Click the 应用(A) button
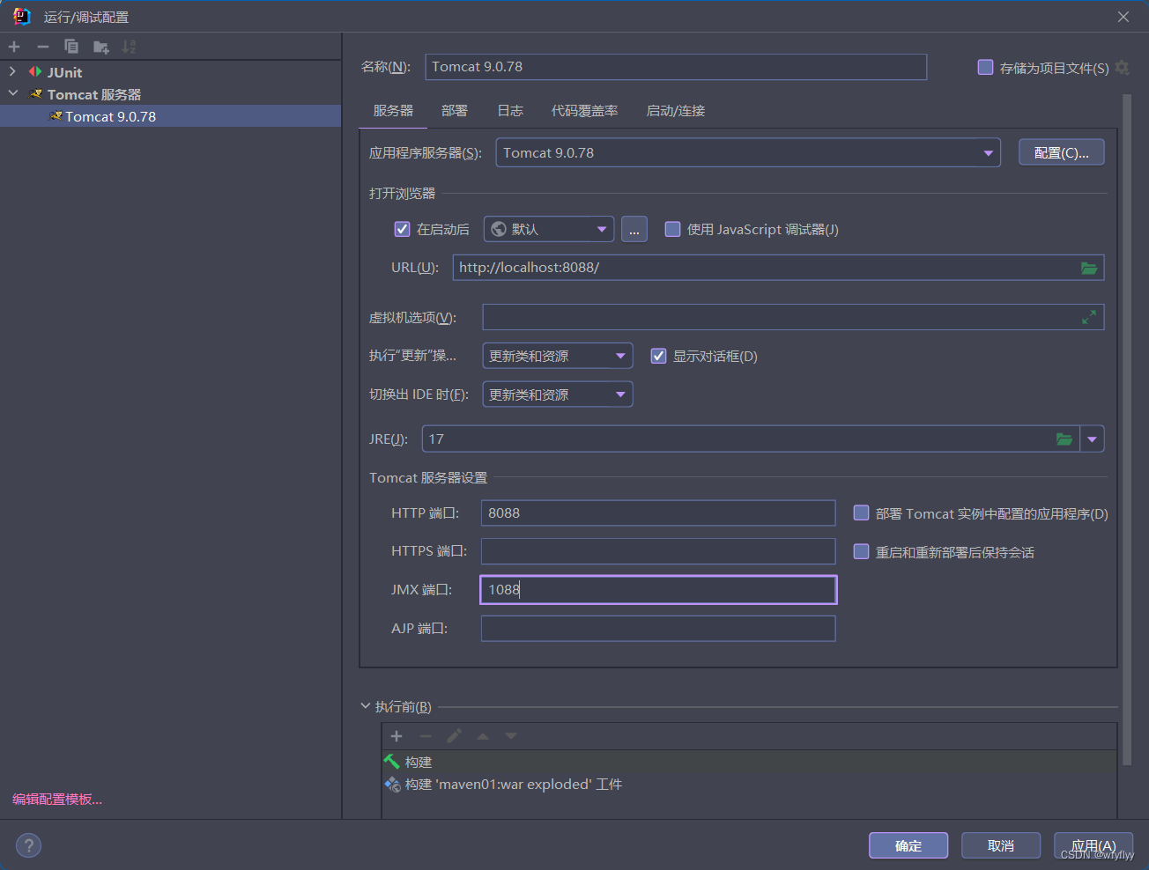The height and width of the screenshot is (870, 1149). 1093,845
